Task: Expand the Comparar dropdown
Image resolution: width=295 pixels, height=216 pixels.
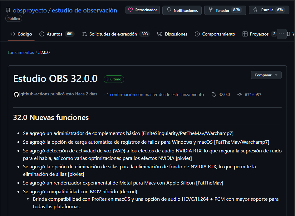Action: 266,75
